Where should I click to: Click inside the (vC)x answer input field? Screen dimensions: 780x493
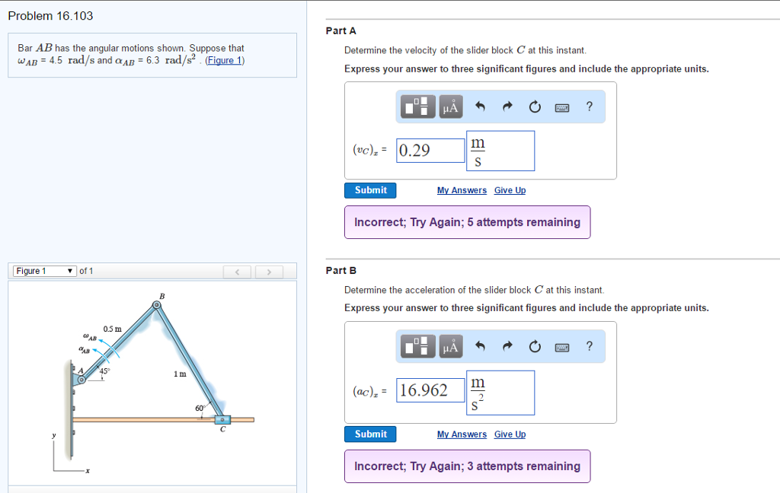coord(430,151)
